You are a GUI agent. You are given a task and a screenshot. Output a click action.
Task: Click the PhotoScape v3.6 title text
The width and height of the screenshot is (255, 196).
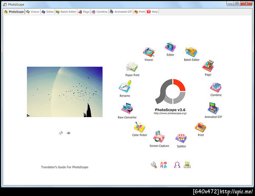170,110
